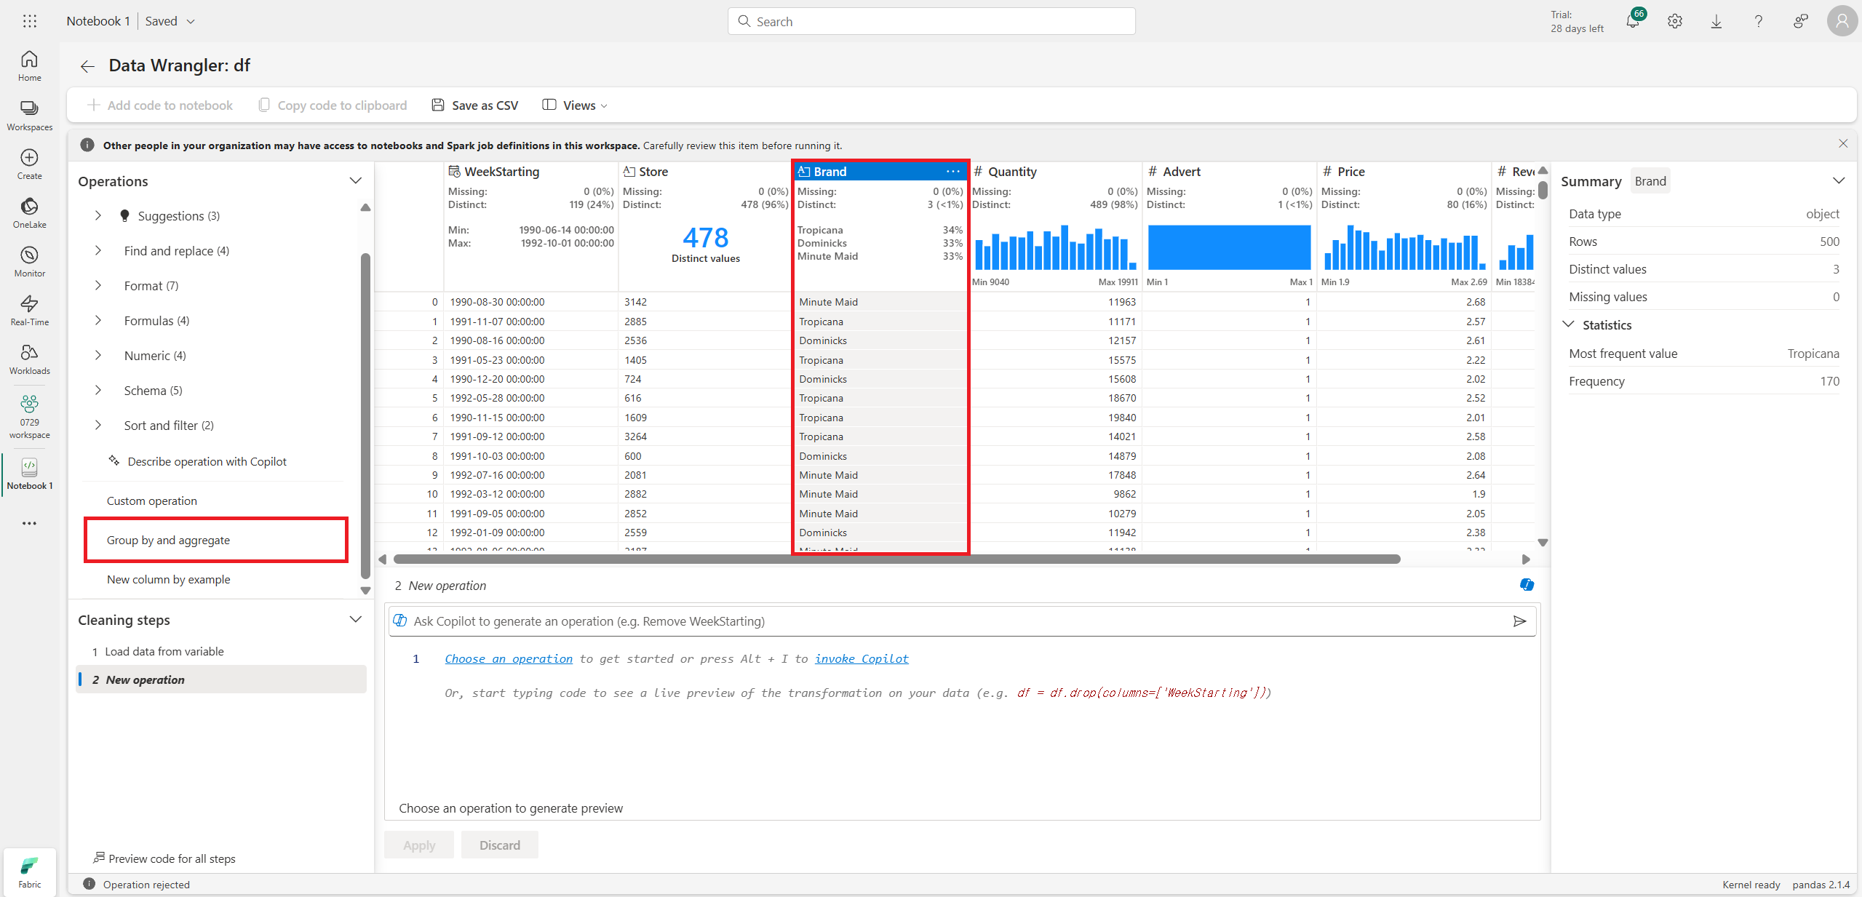Viewport: 1862px width, 897px height.
Task: Click the Brand column more options ellipsis
Action: [x=952, y=172]
